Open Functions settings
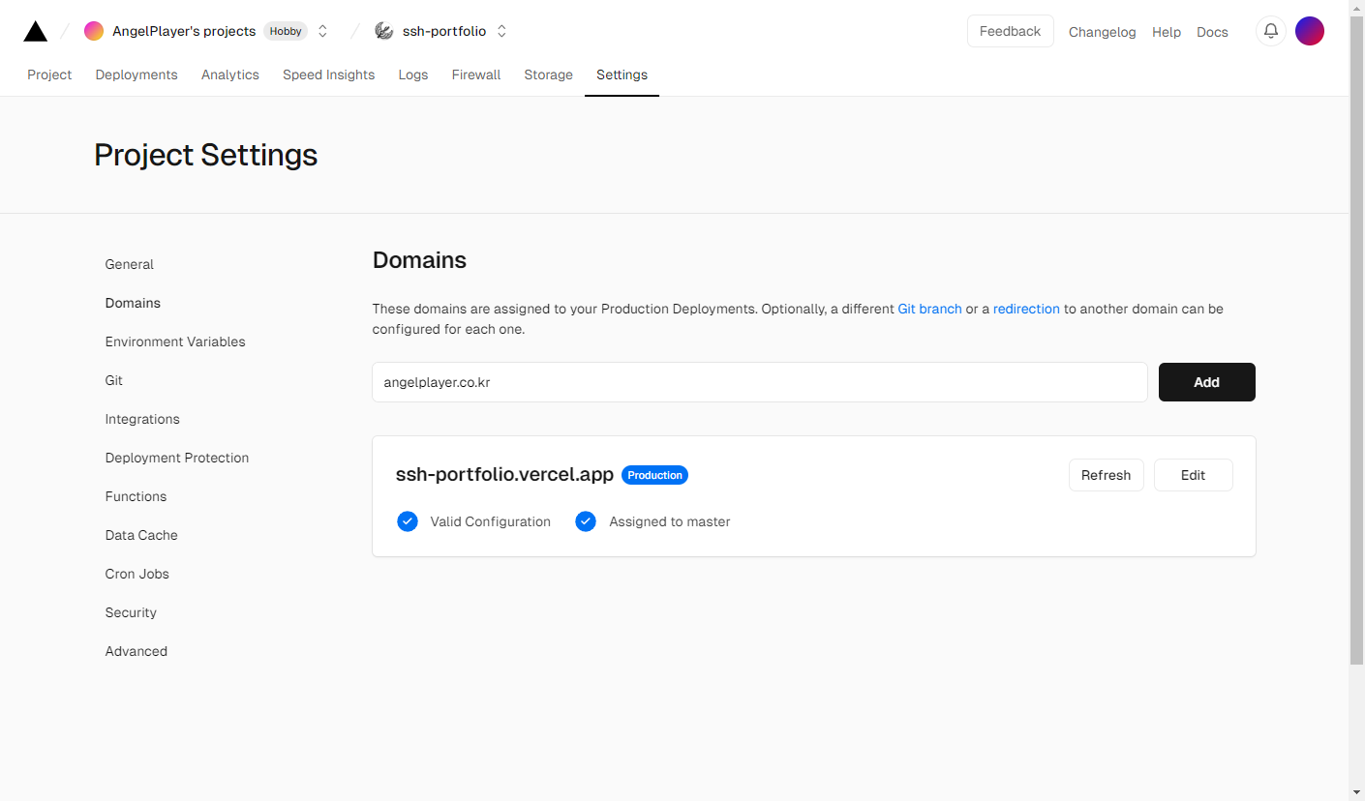The height and width of the screenshot is (801, 1365). tap(136, 496)
